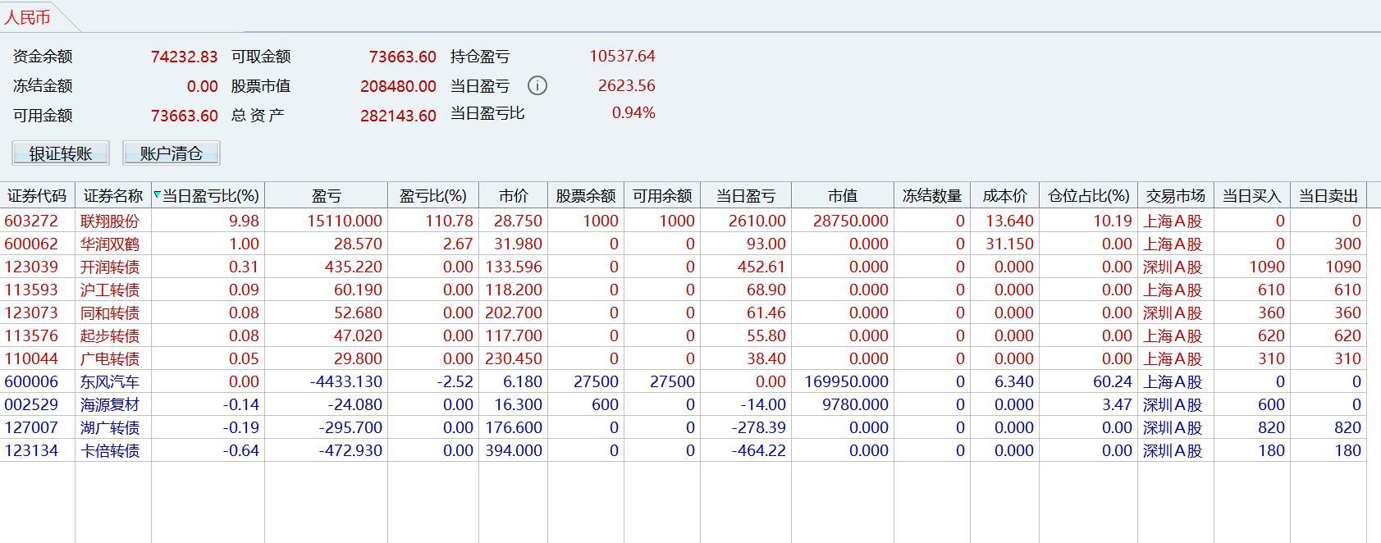Click market price 230.450 for 广电转债
Viewport: 1381px width, 543px height.
pos(513,358)
